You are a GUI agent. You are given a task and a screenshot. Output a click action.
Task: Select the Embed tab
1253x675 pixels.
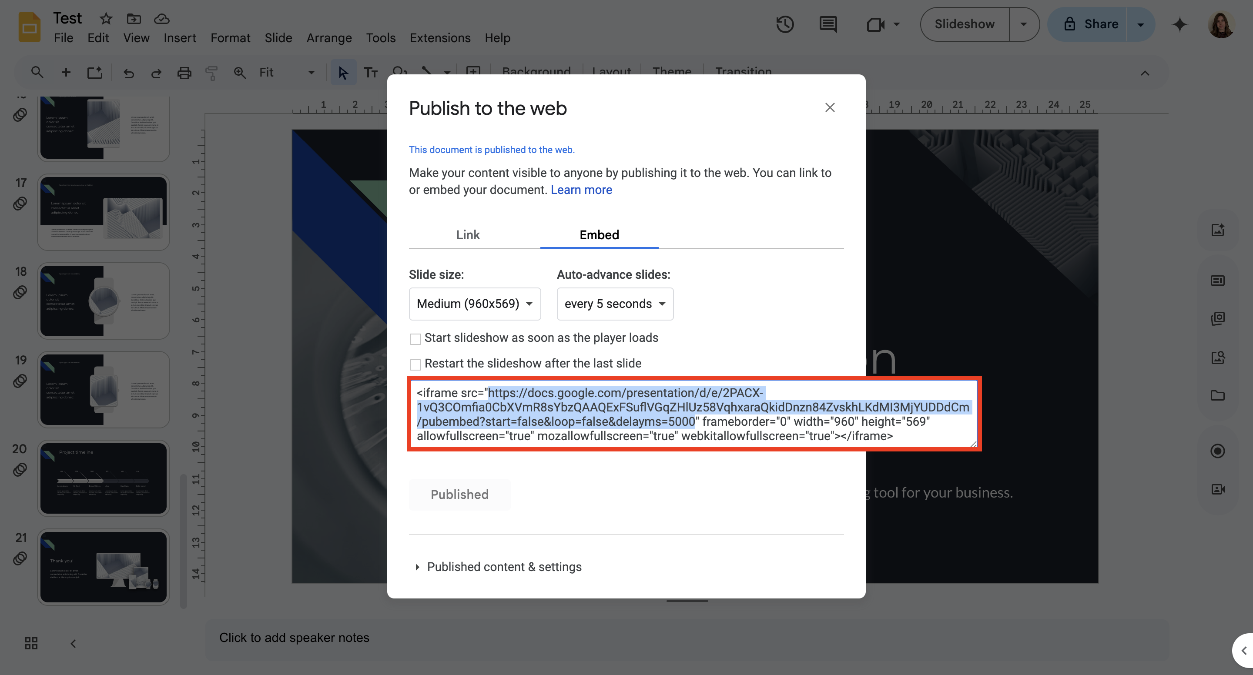[x=599, y=235]
